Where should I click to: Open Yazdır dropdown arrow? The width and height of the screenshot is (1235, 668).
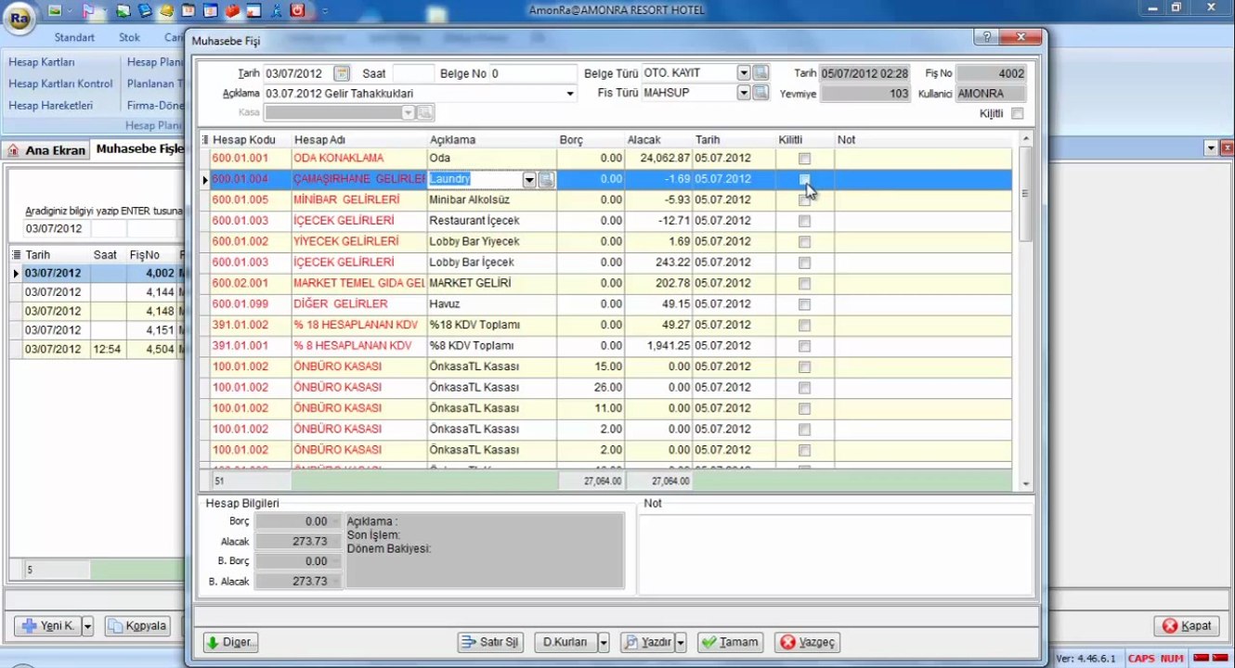(x=681, y=642)
